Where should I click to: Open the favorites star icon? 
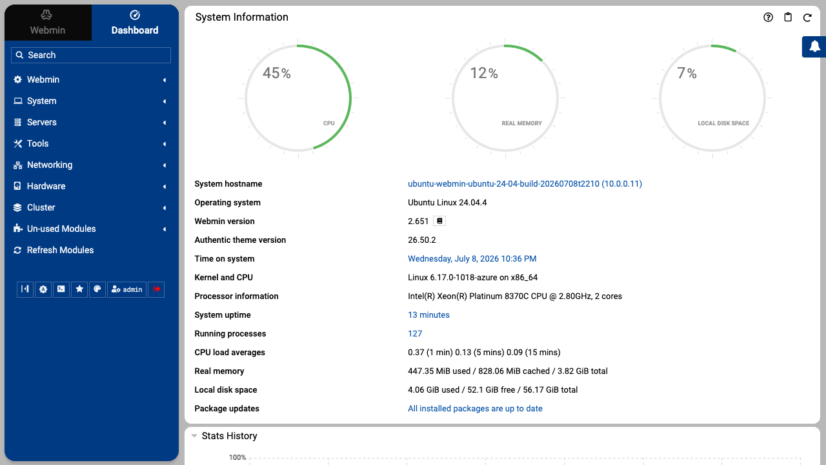tap(79, 289)
